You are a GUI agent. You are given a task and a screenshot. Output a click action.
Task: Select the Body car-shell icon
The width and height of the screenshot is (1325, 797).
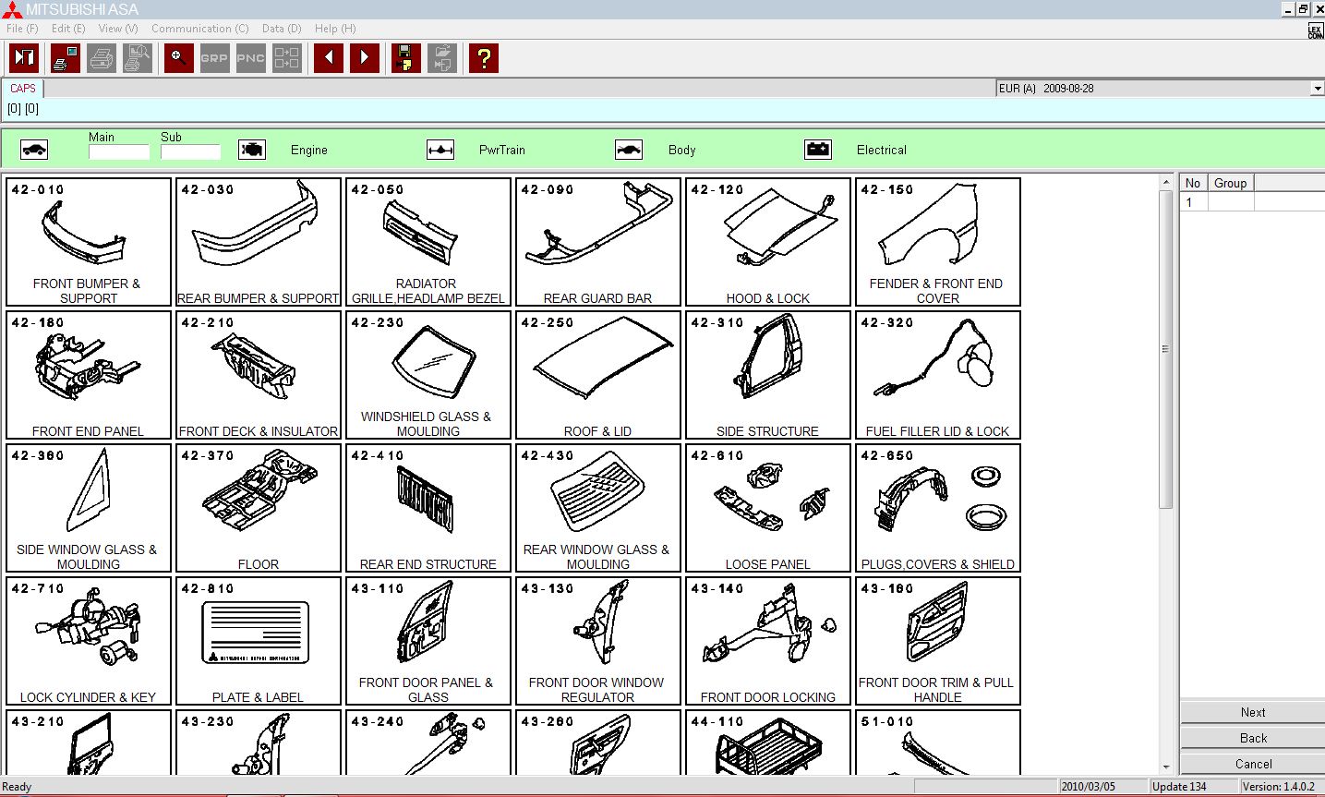(629, 150)
